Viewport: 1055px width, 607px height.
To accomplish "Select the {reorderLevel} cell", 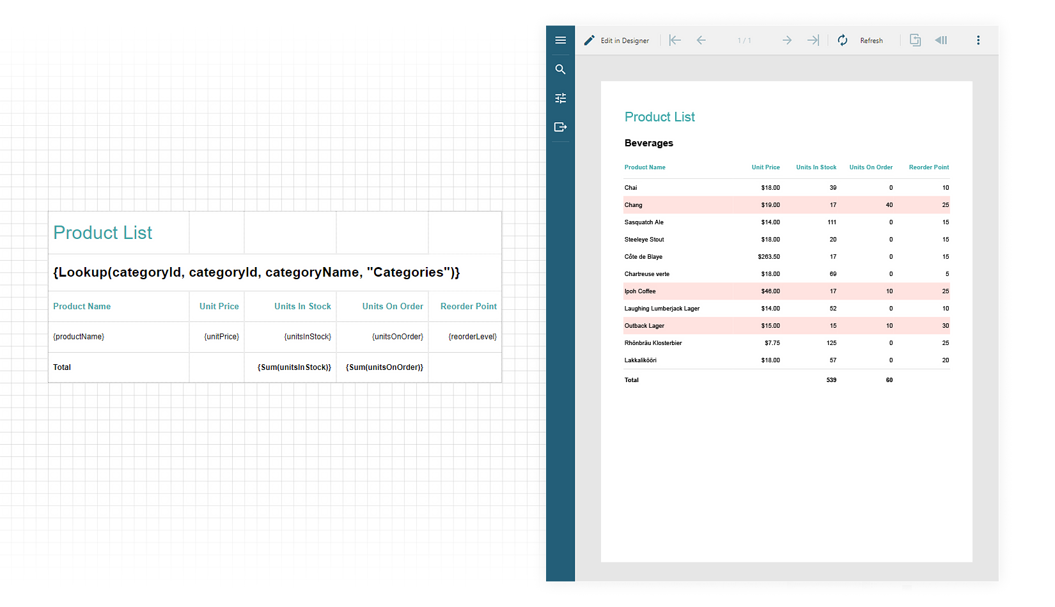I will coord(465,337).
